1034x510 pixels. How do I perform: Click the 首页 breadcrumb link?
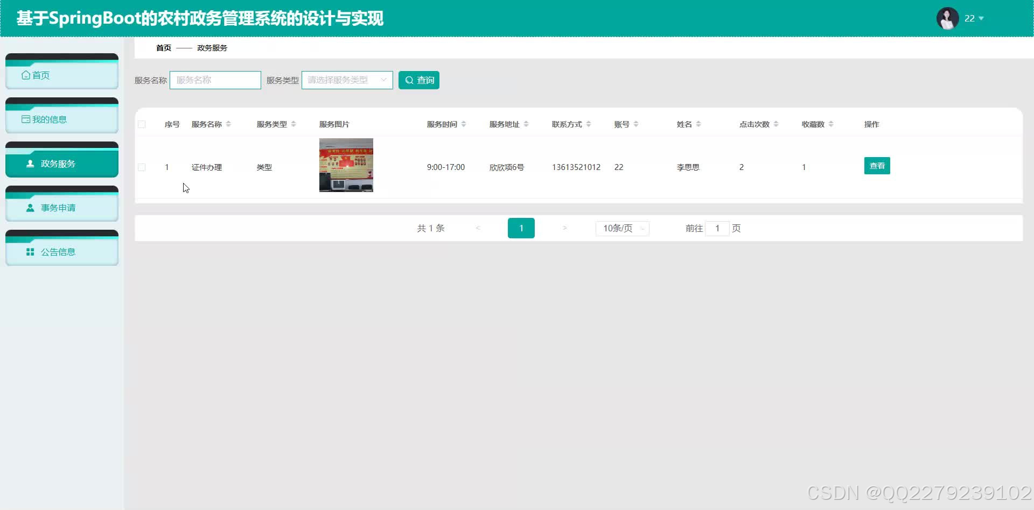pos(164,48)
